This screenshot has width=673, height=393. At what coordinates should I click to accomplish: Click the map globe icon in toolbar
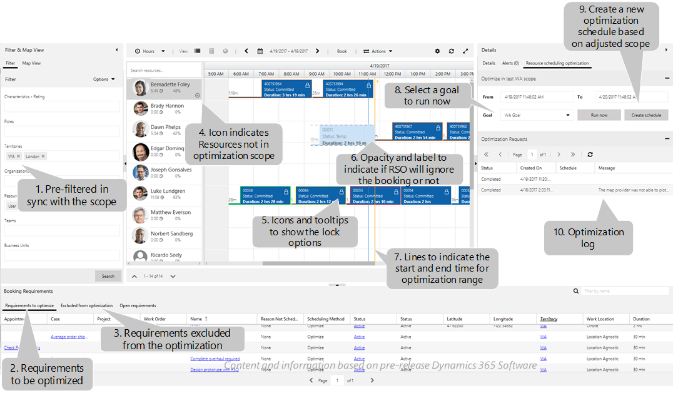coord(225,51)
